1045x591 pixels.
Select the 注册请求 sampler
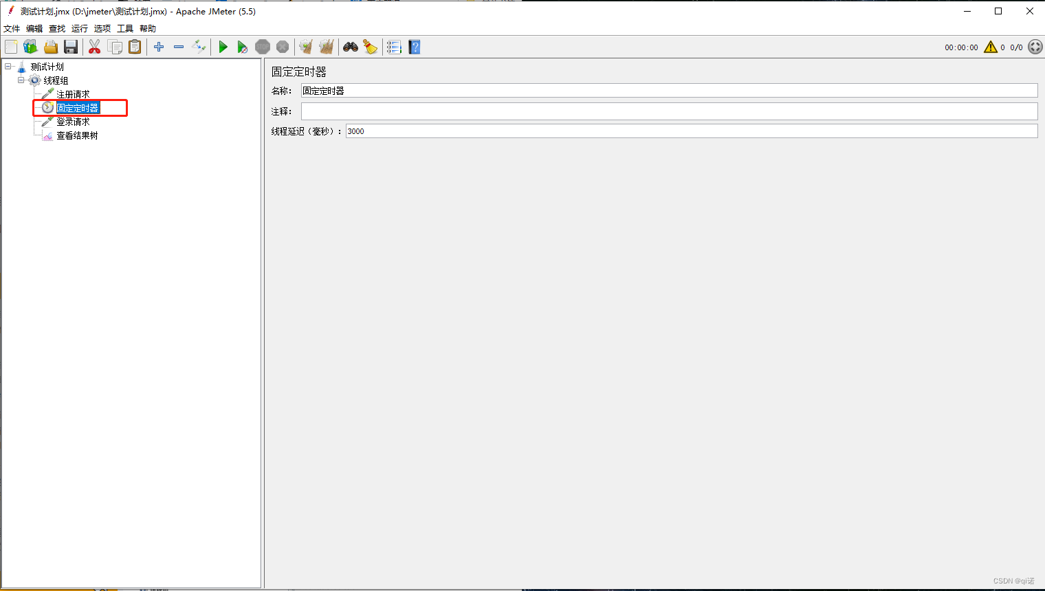pos(73,94)
